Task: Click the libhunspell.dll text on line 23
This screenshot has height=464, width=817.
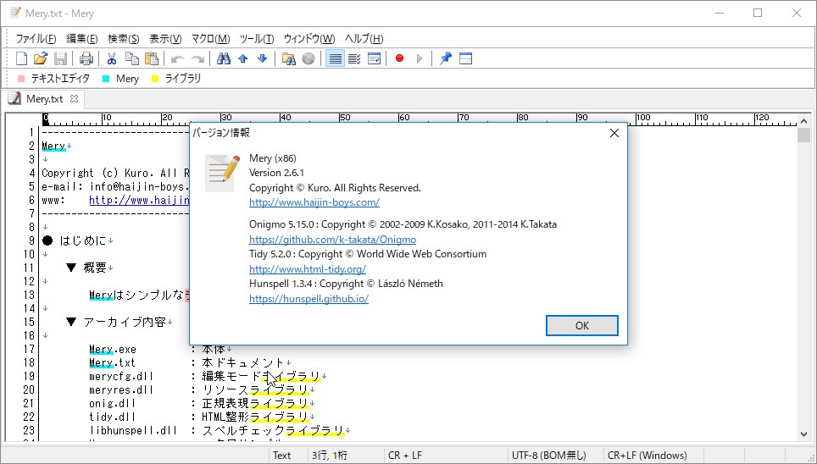Action: 133,430
